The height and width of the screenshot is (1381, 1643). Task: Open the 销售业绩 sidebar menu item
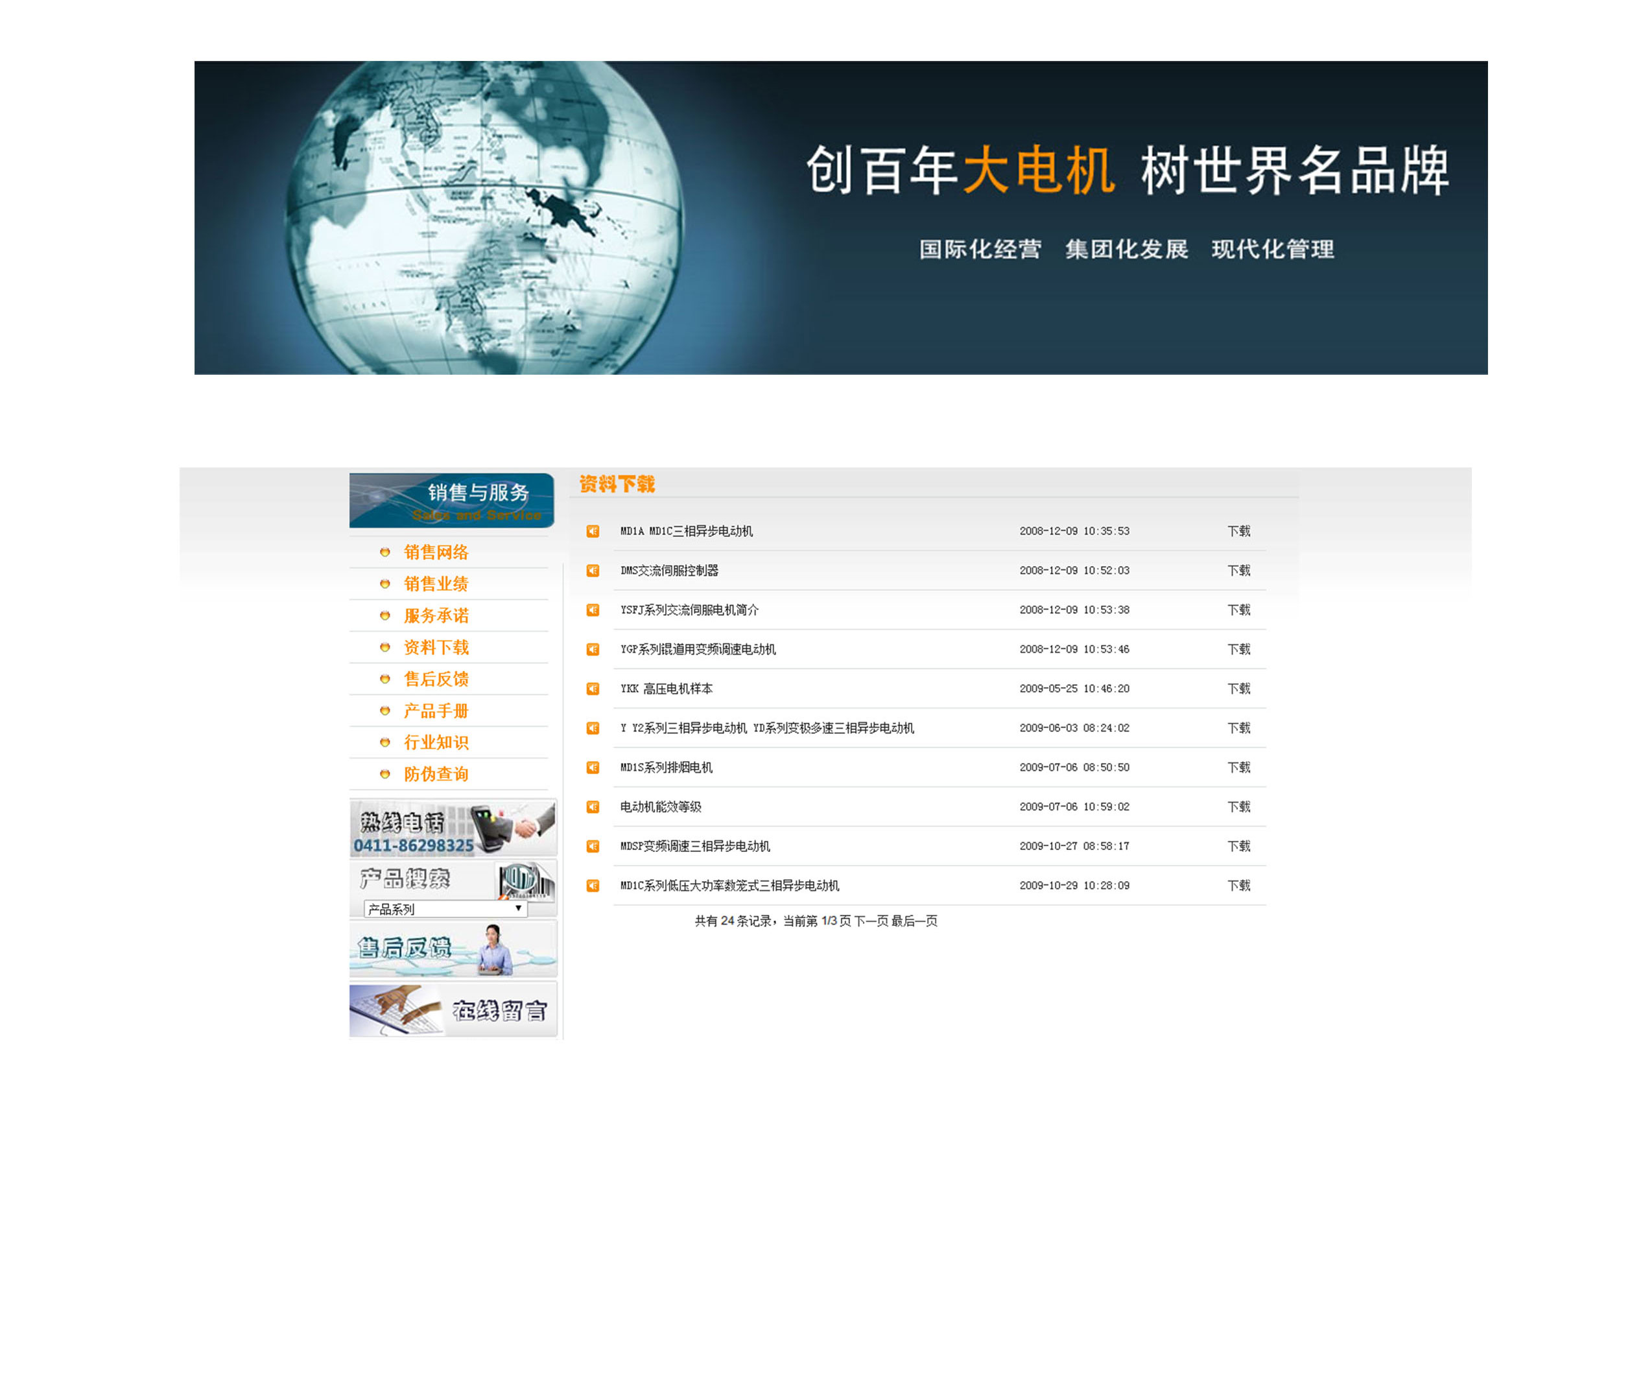(x=436, y=584)
